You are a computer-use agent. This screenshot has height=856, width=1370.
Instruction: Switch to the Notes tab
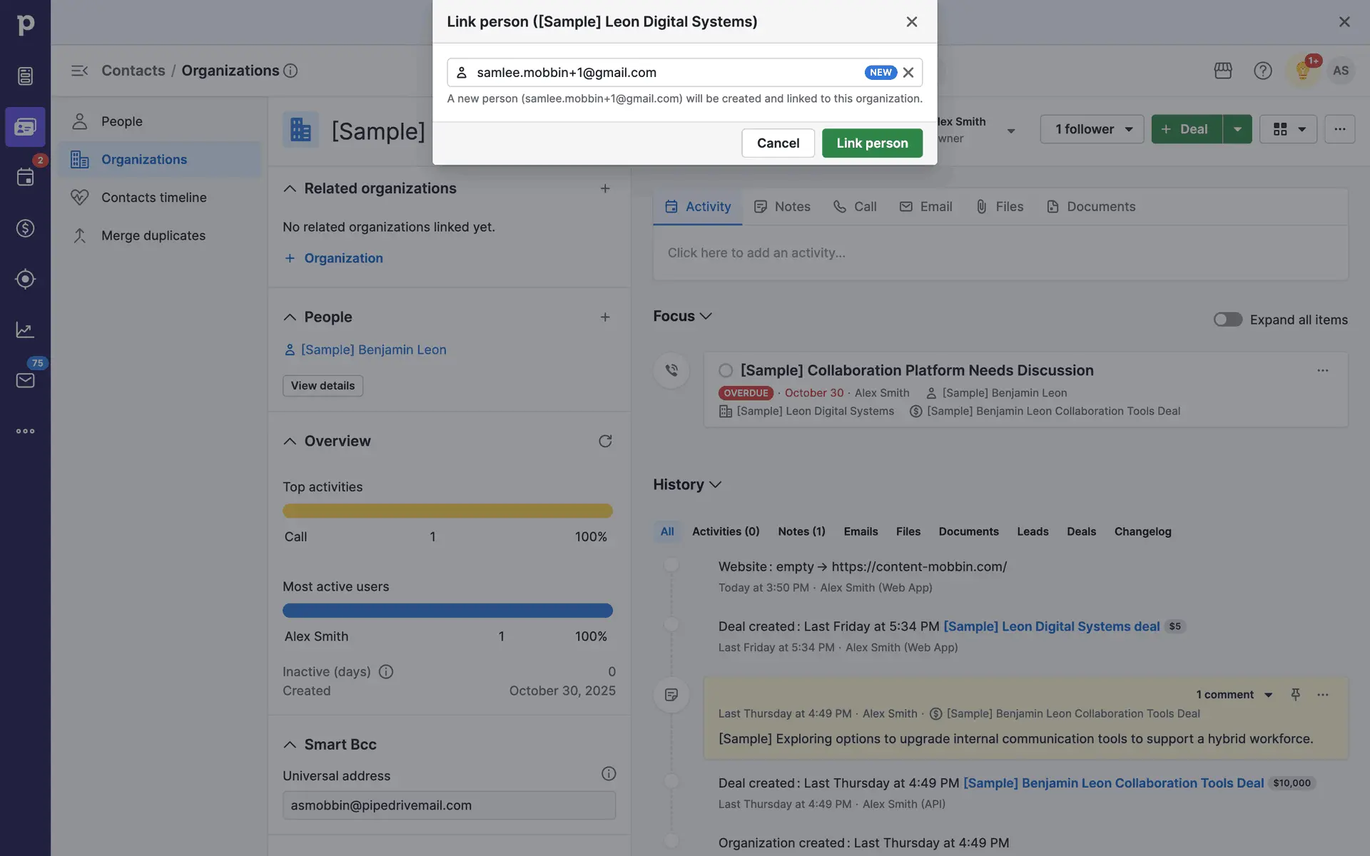(783, 206)
